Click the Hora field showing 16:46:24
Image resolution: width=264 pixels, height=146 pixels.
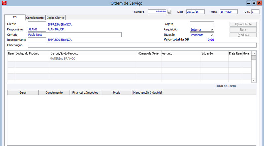pyautogui.click(x=229, y=12)
